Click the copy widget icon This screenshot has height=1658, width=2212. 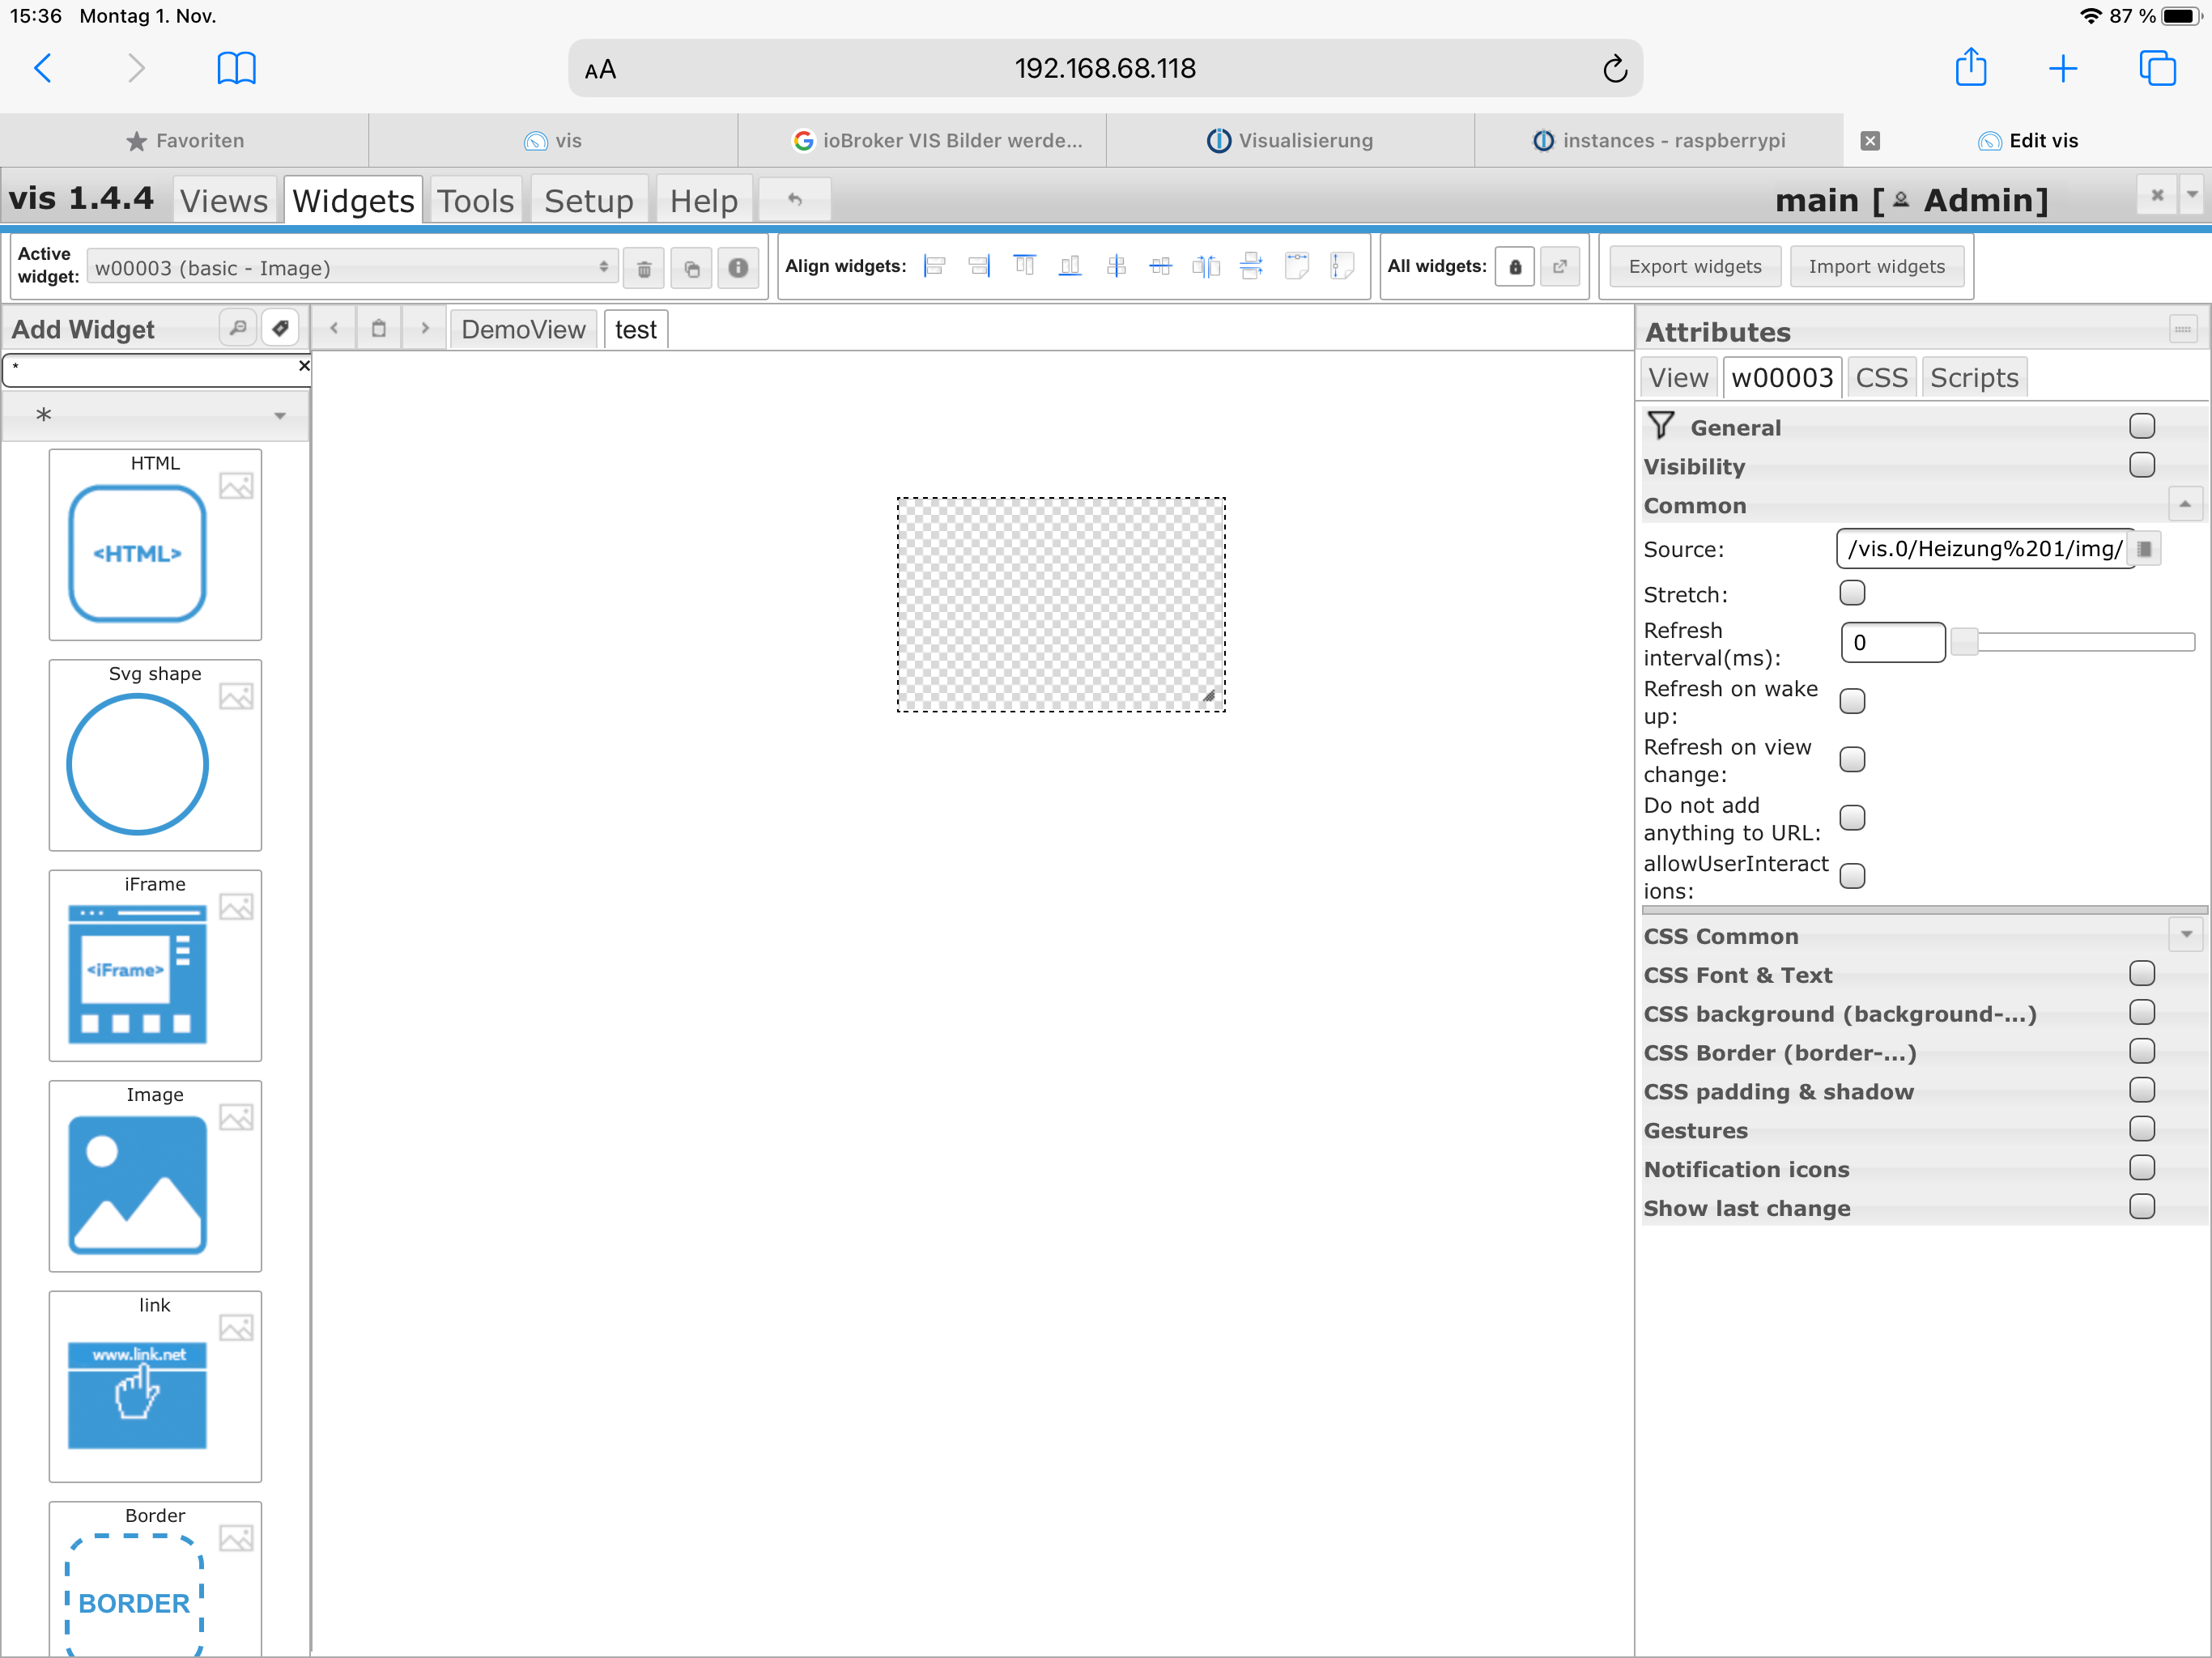point(691,268)
